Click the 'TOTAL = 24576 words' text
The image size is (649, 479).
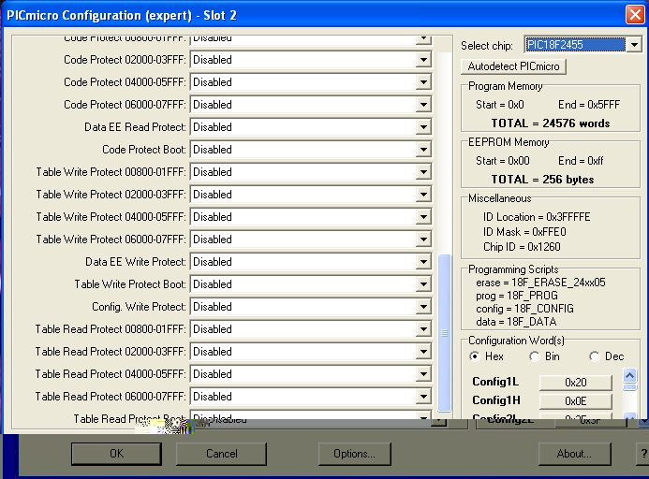(550, 123)
